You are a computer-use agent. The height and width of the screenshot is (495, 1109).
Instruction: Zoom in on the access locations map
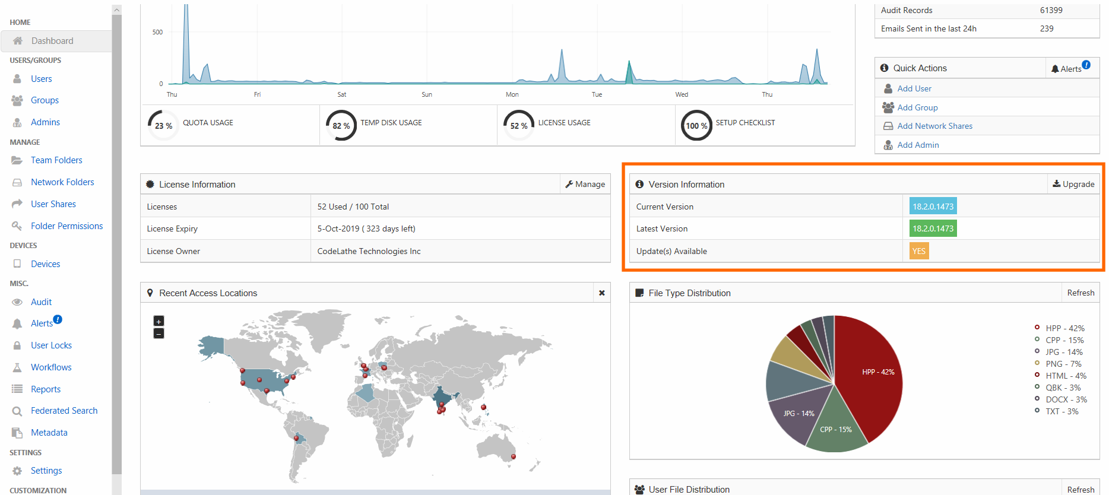tap(159, 321)
